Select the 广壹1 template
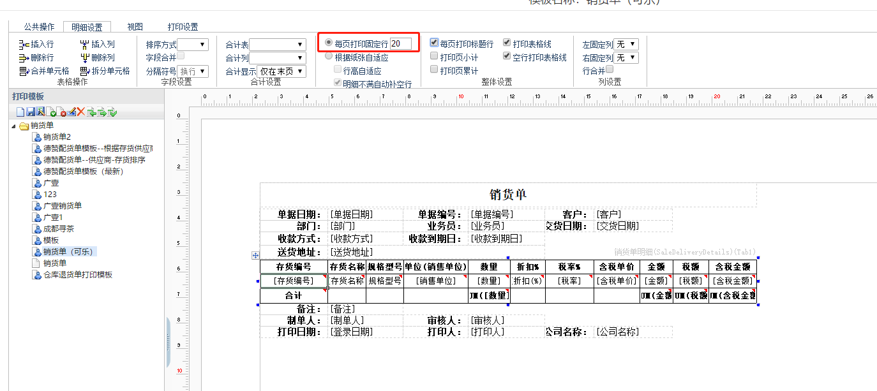This screenshot has width=877, height=391. 53,218
